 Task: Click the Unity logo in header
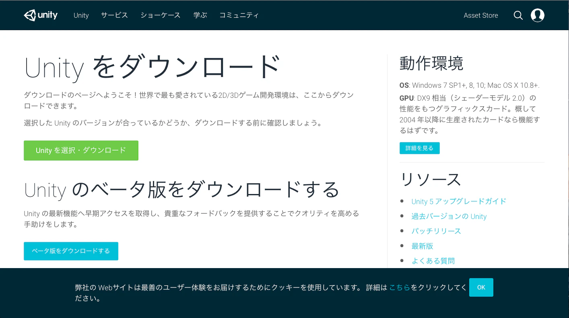click(x=41, y=15)
